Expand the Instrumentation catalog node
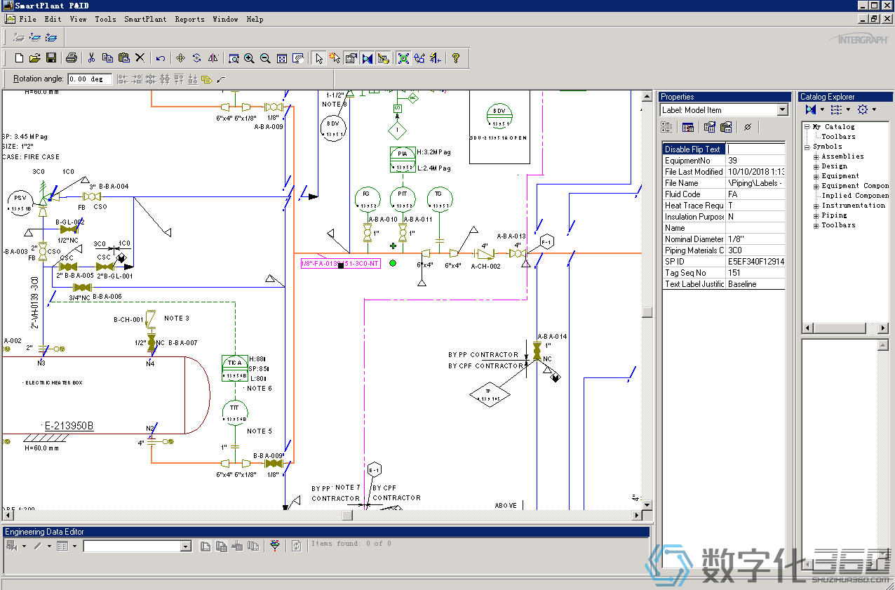Viewport: 895px width, 590px height. tap(816, 206)
